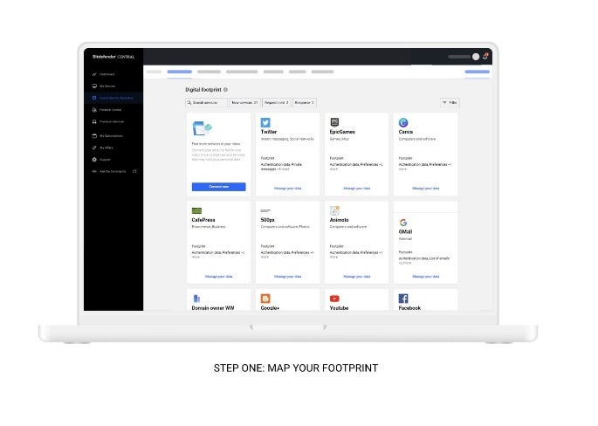Click the info icon beside Digital footprint
The width and height of the screenshot is (598, 426).
pyautogui.click(x=225, y=89)
